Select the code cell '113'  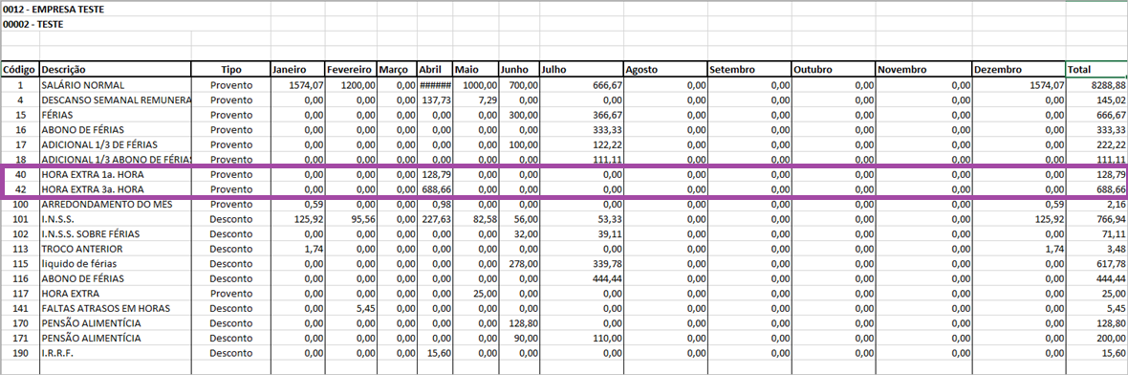(20, 249)
